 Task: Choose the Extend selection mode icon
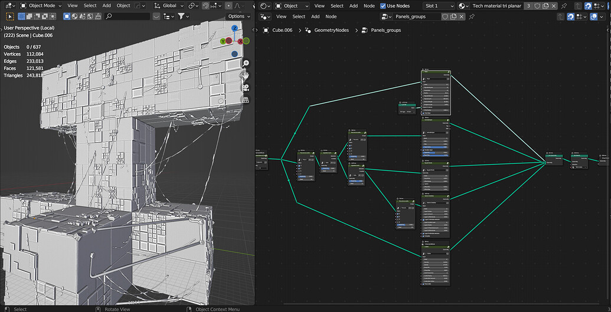point(30,17)
